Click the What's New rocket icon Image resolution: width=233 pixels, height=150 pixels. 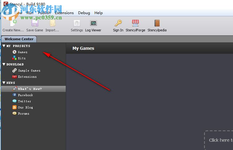tap(15, 89)
